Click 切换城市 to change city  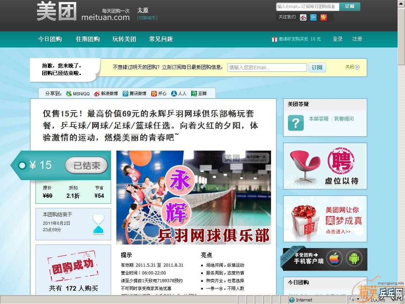(x=147, y=18)
